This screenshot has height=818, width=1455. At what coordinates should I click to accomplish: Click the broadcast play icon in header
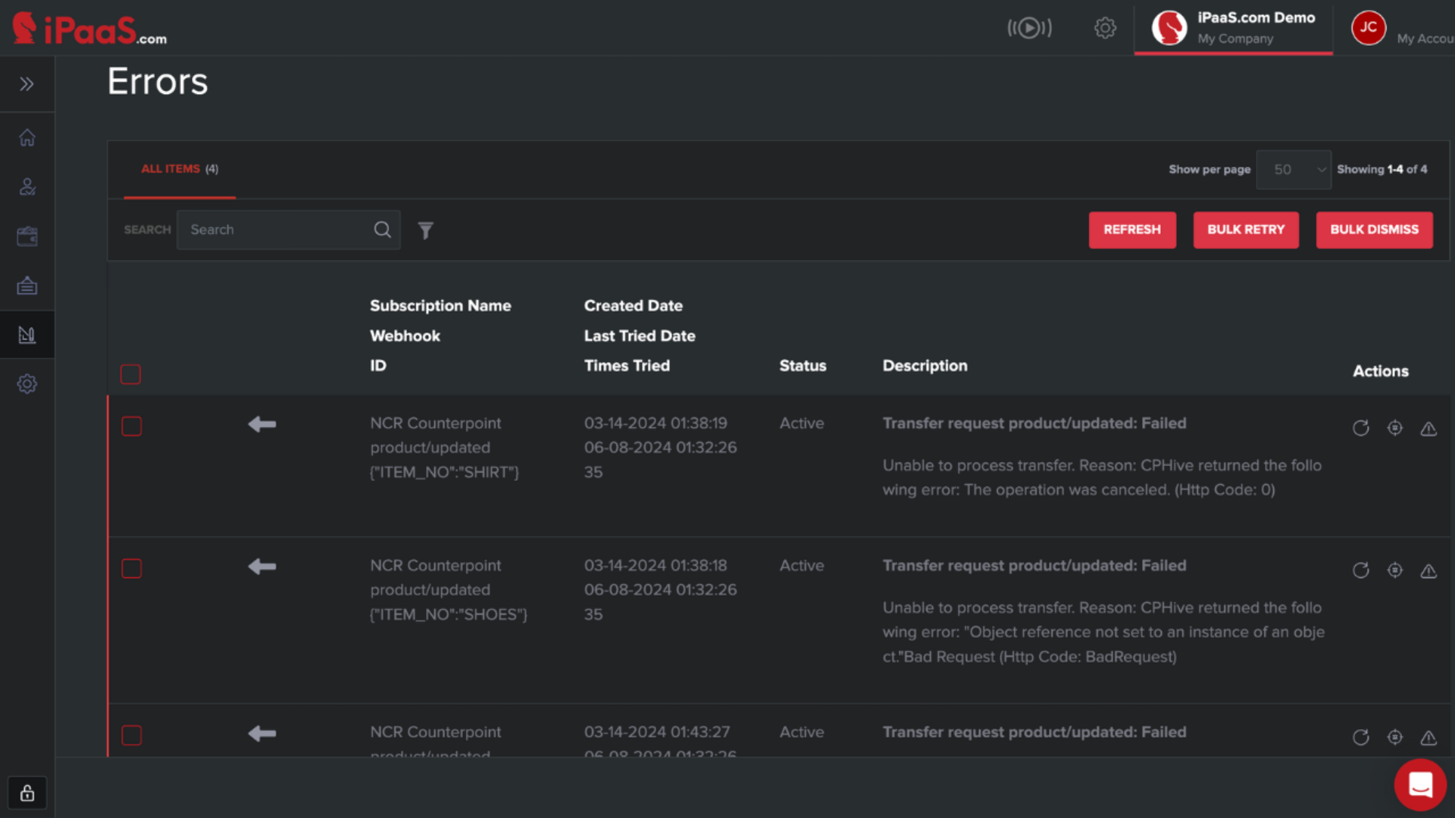[x=1029, y=28]
